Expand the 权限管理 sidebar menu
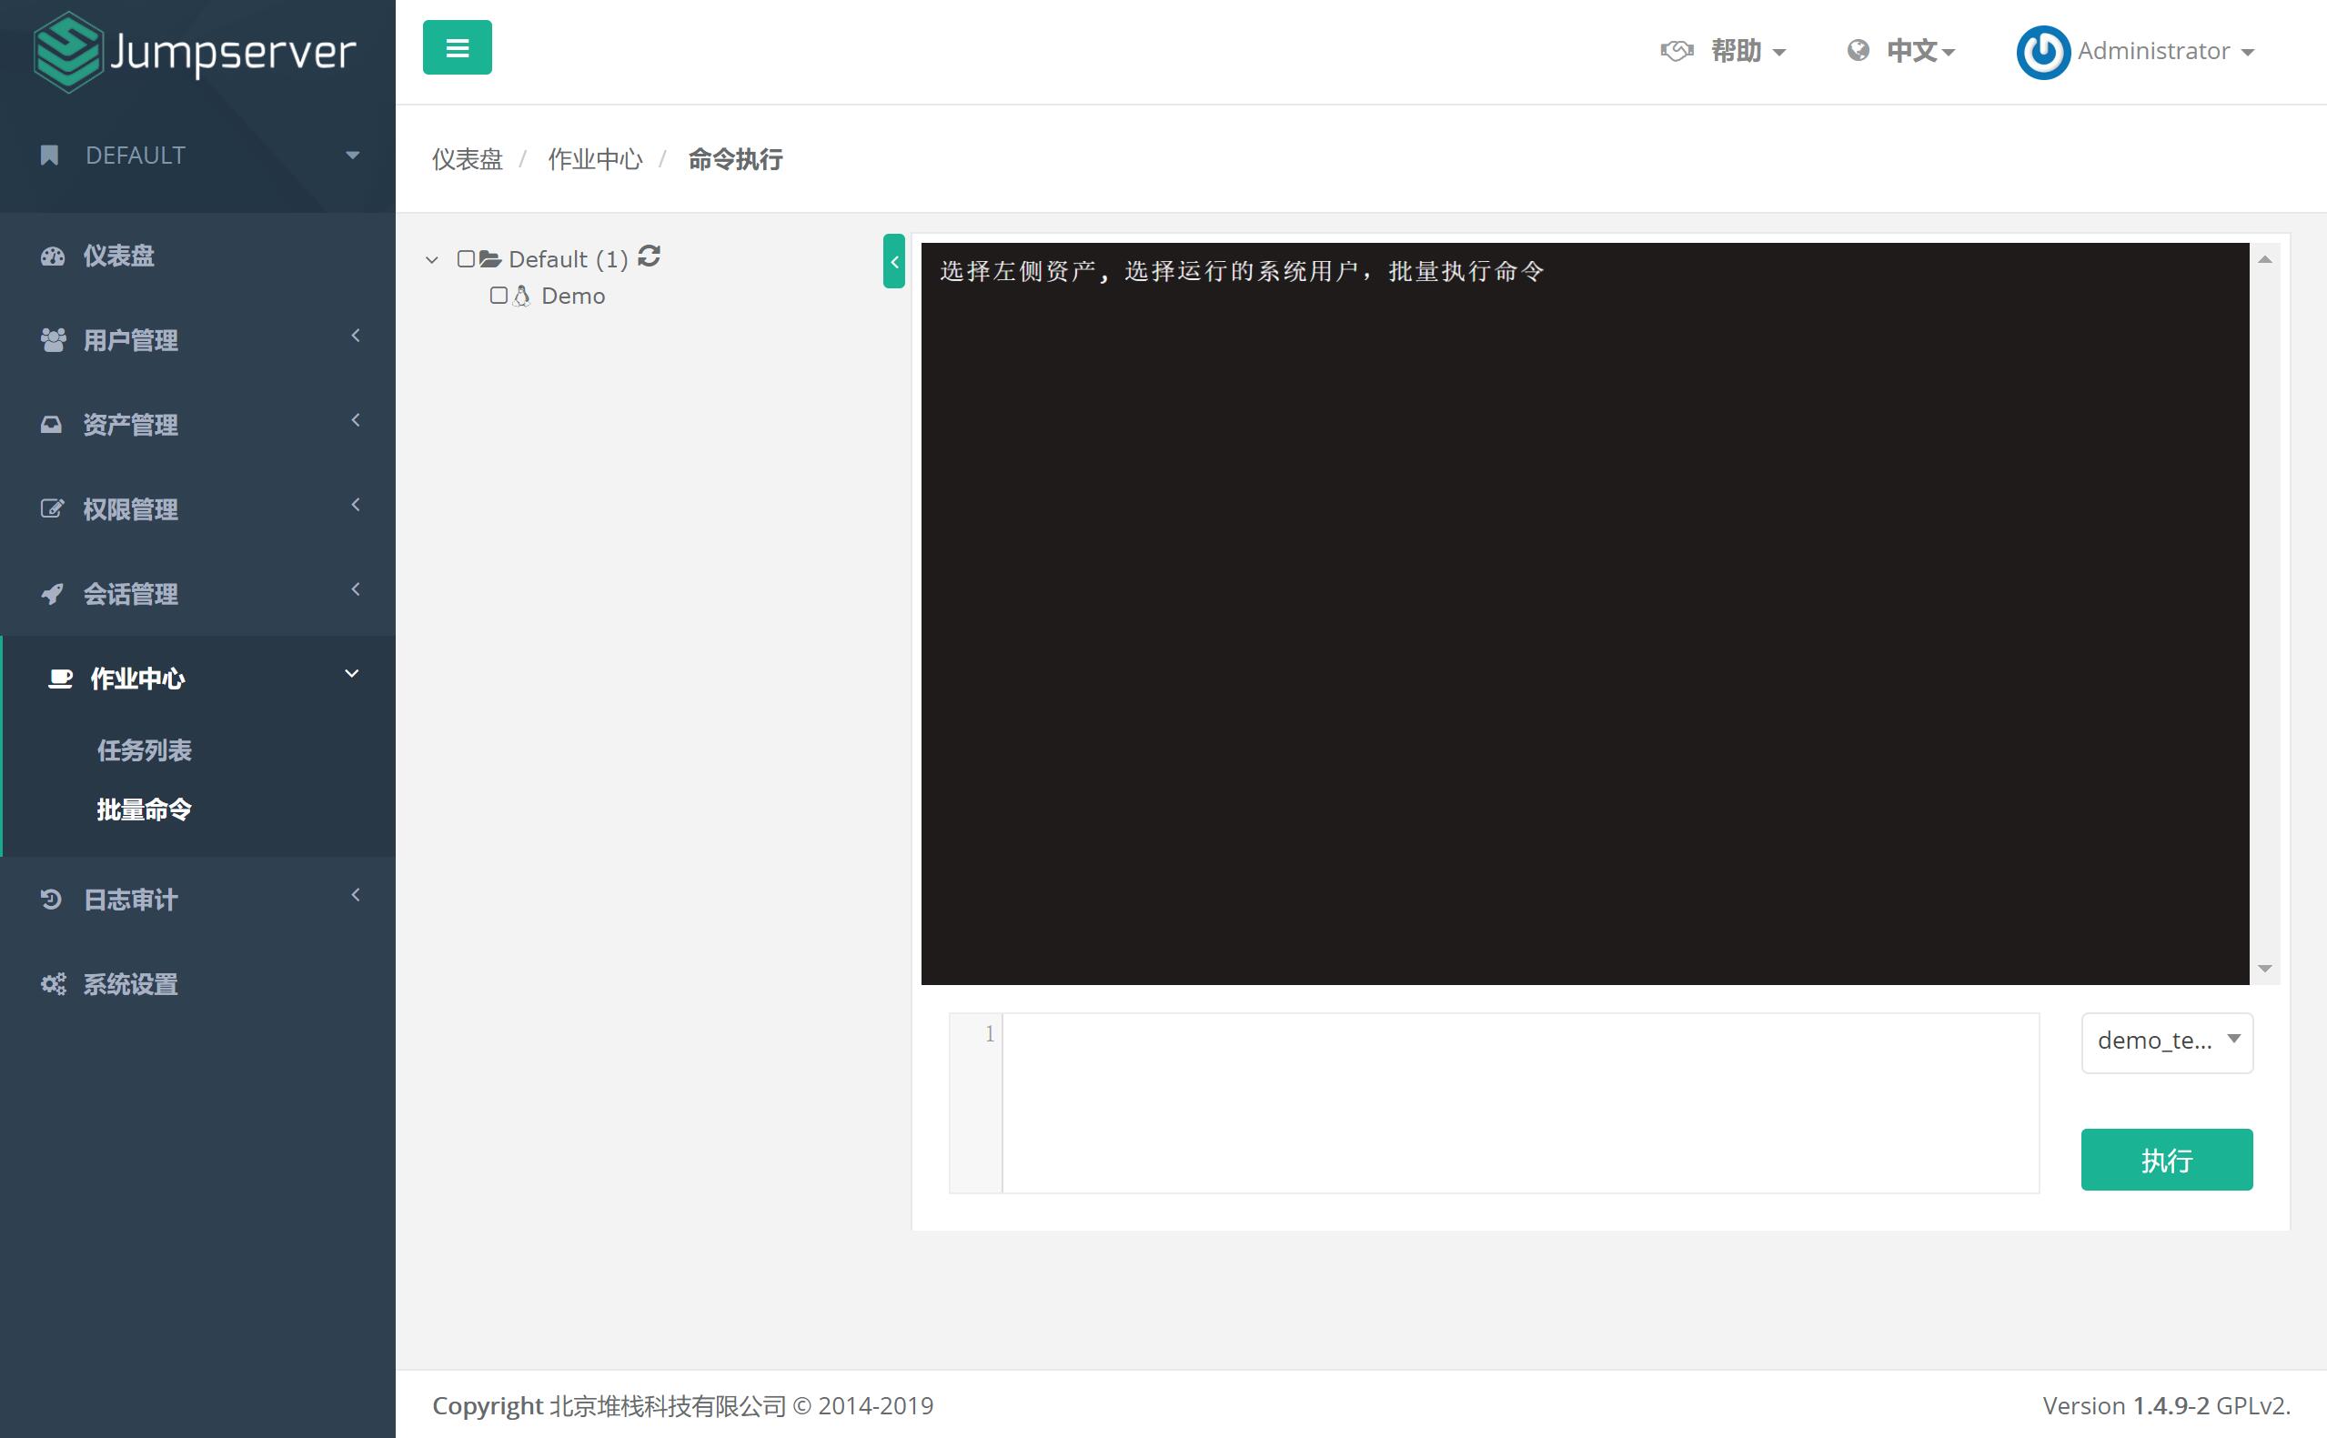This screenshot has height=1438, width=2327. tap(197, 508)
